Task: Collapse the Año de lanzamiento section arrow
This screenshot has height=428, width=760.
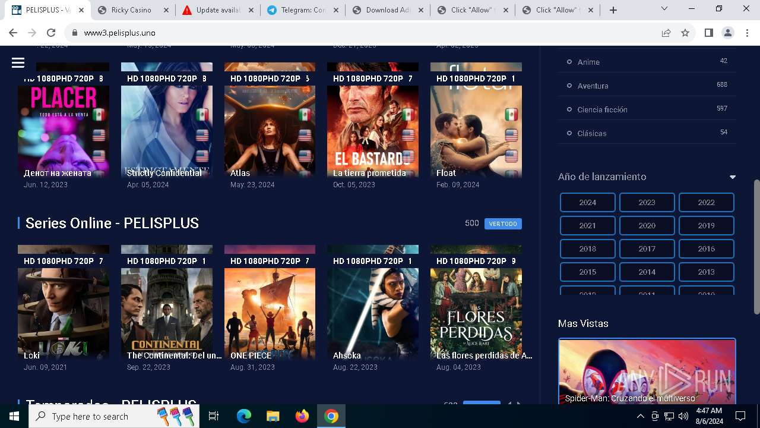Action: click(732, 177)
